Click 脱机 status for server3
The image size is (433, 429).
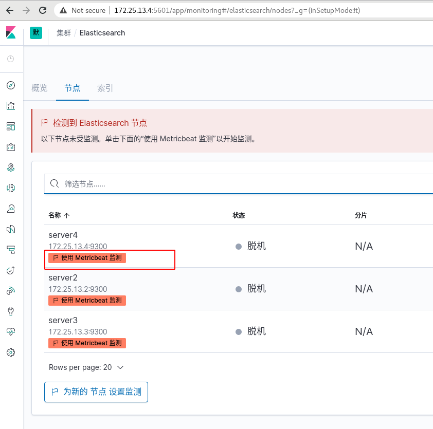click(x=256, y=331)
